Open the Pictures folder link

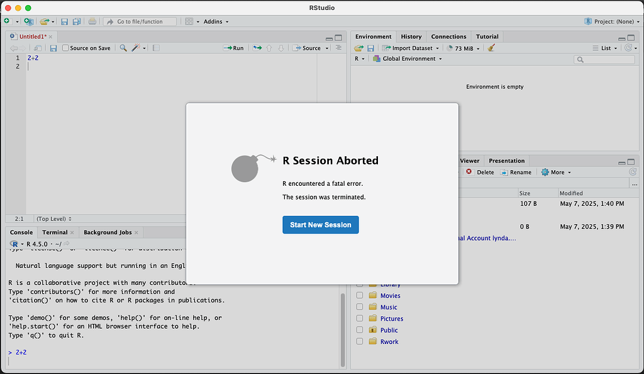click(391, 318)
